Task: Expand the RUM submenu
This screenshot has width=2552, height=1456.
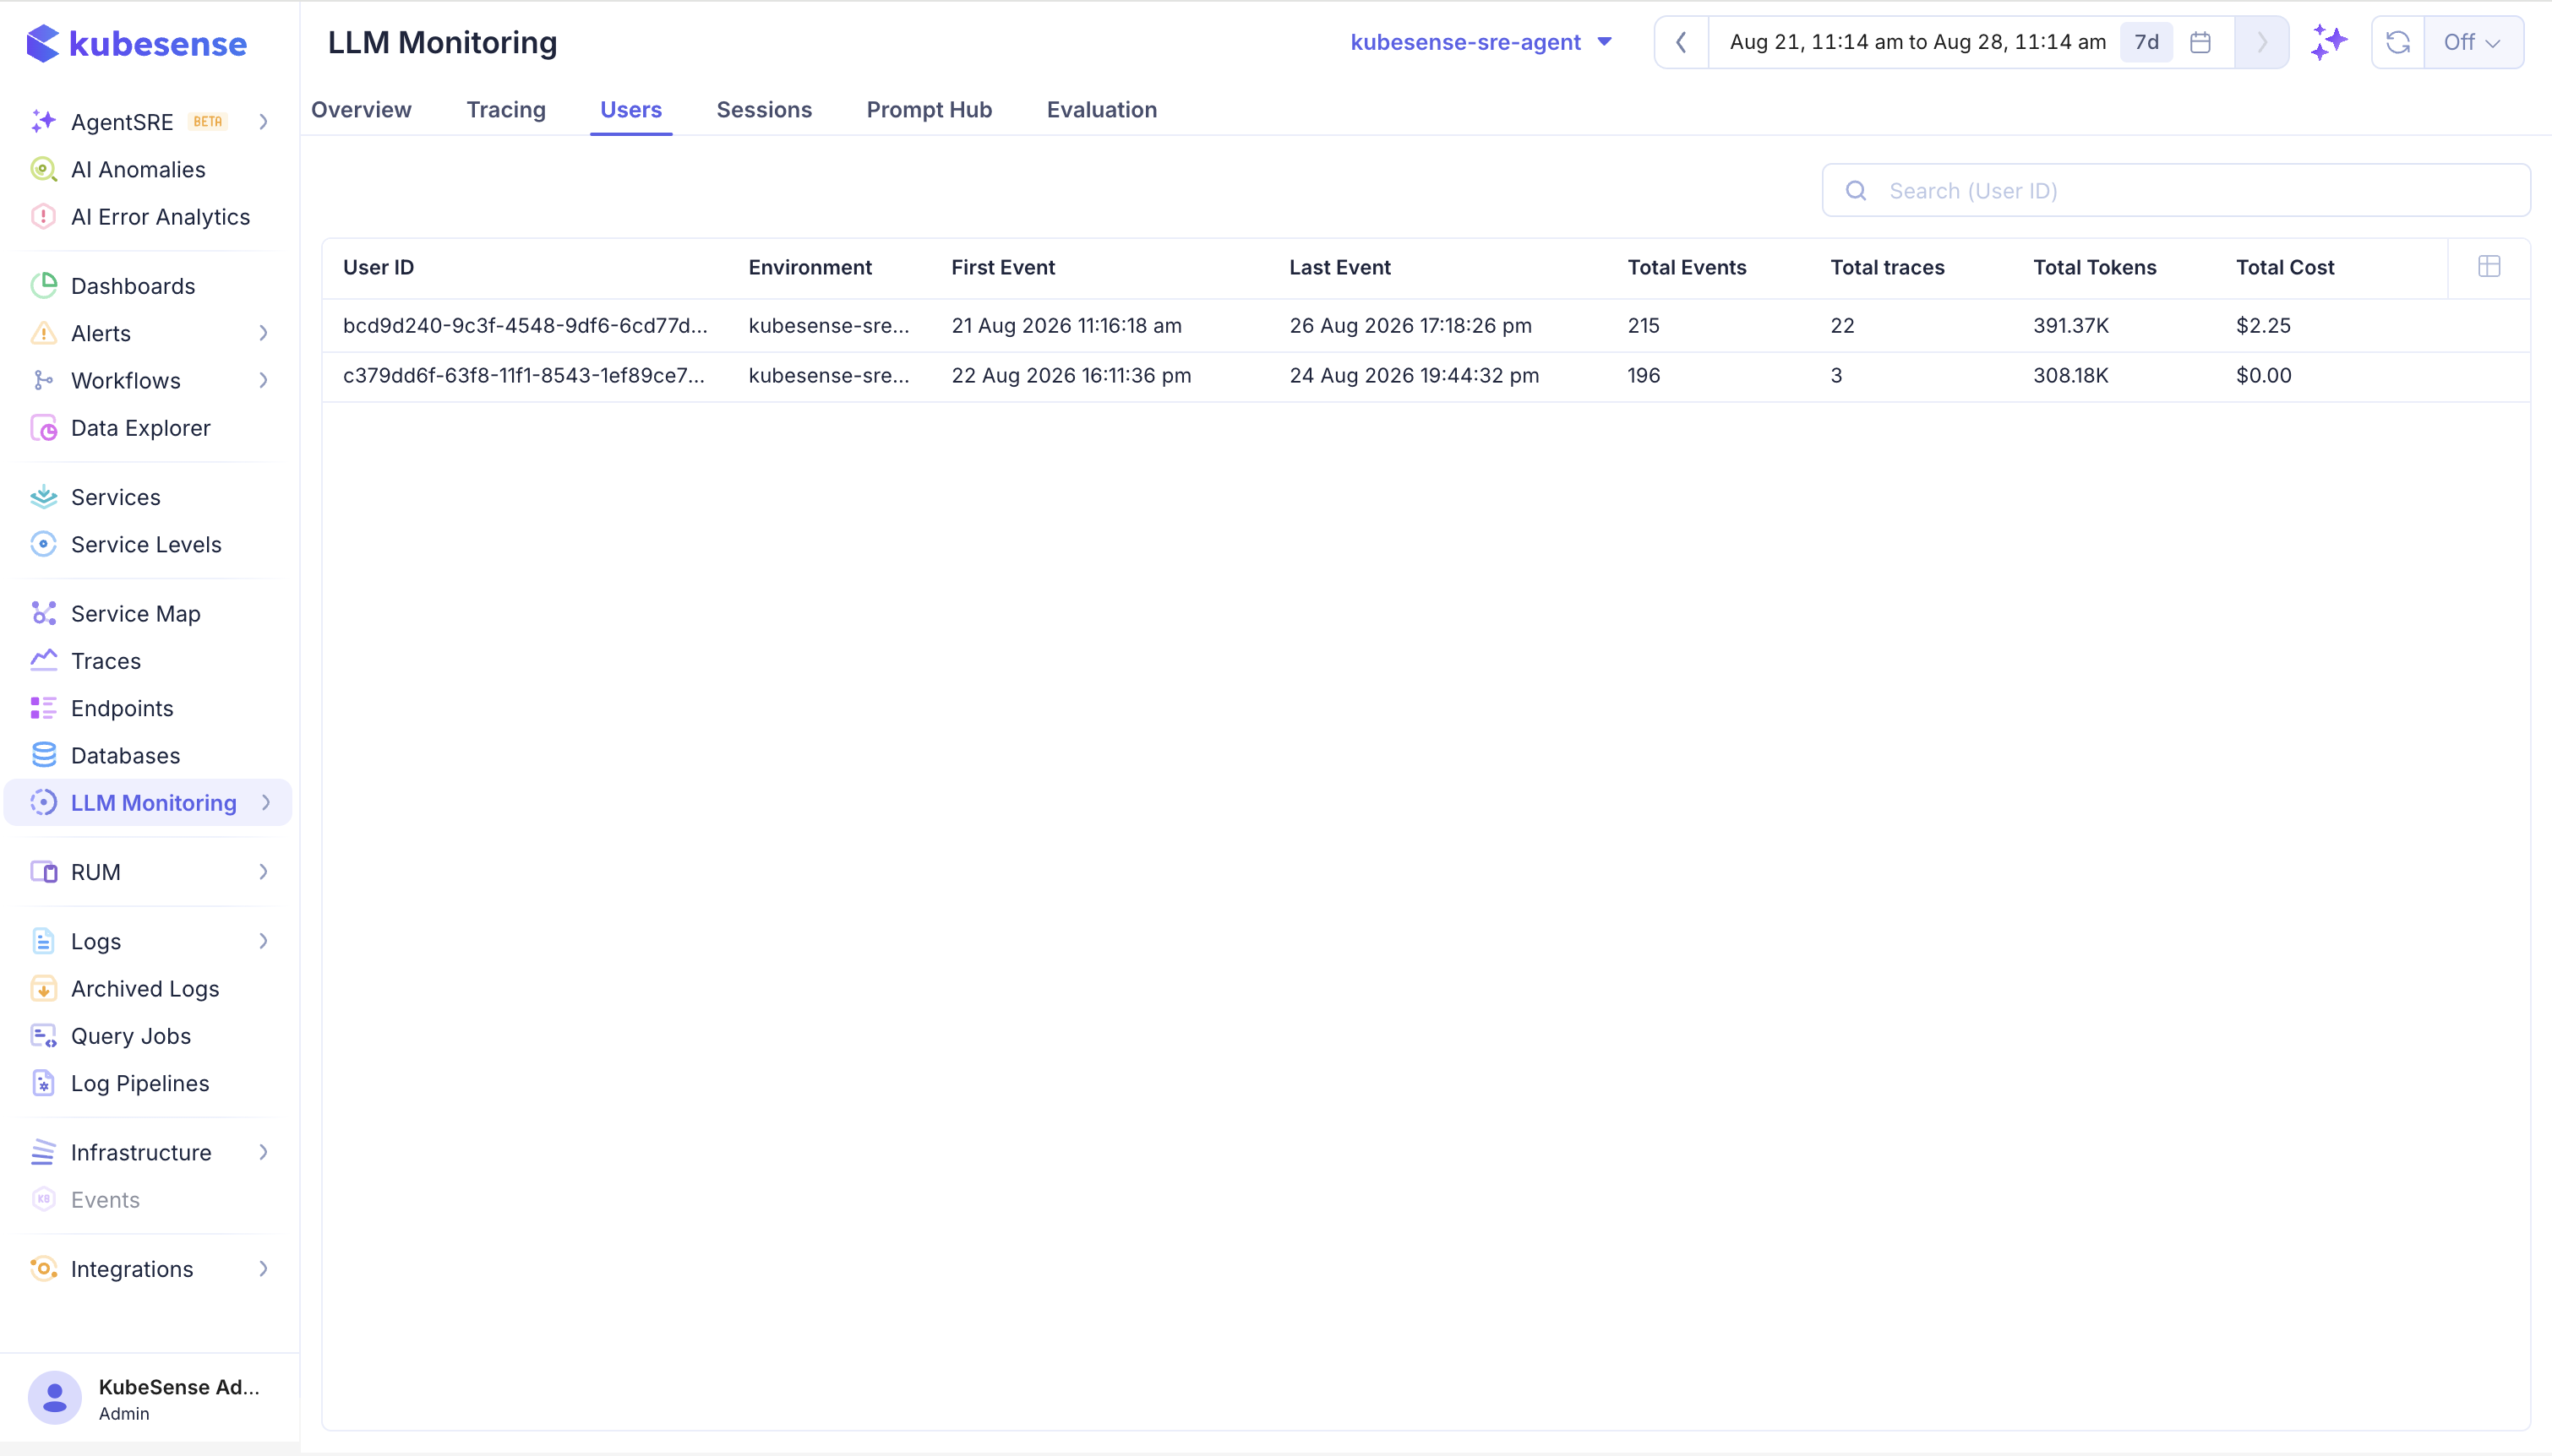Action: tap(264, 872)
